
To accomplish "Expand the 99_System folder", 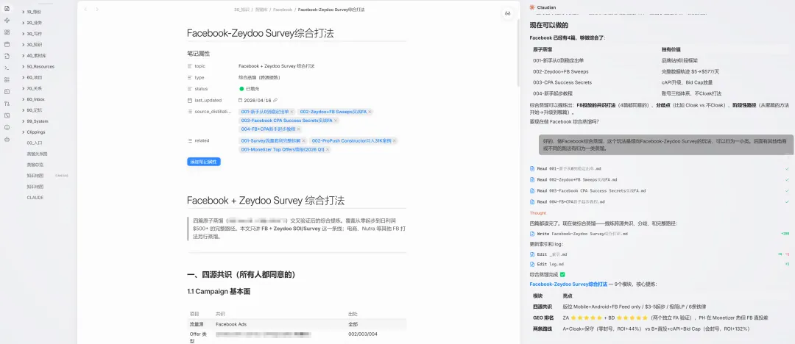I will (24, 121).
